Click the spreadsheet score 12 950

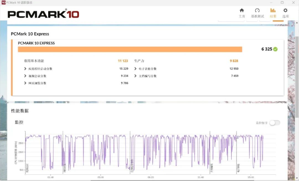tap(234, 69)
